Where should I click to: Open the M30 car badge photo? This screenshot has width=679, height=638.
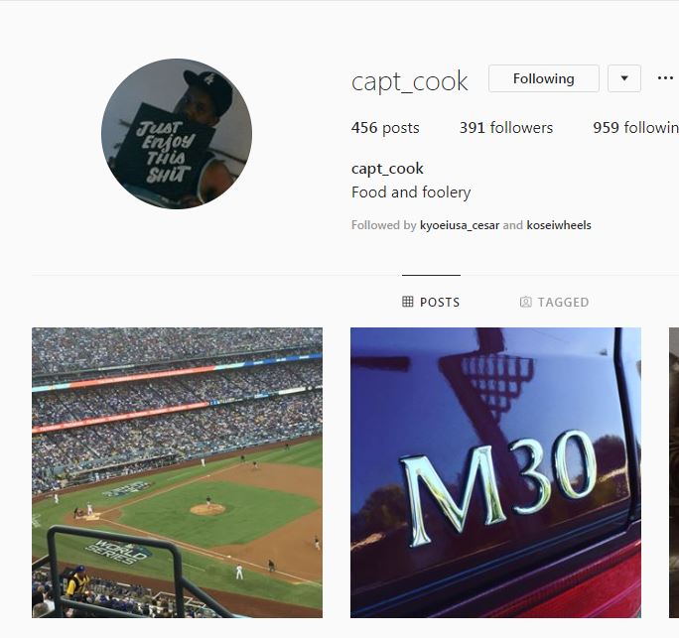(x=495, y=472)
